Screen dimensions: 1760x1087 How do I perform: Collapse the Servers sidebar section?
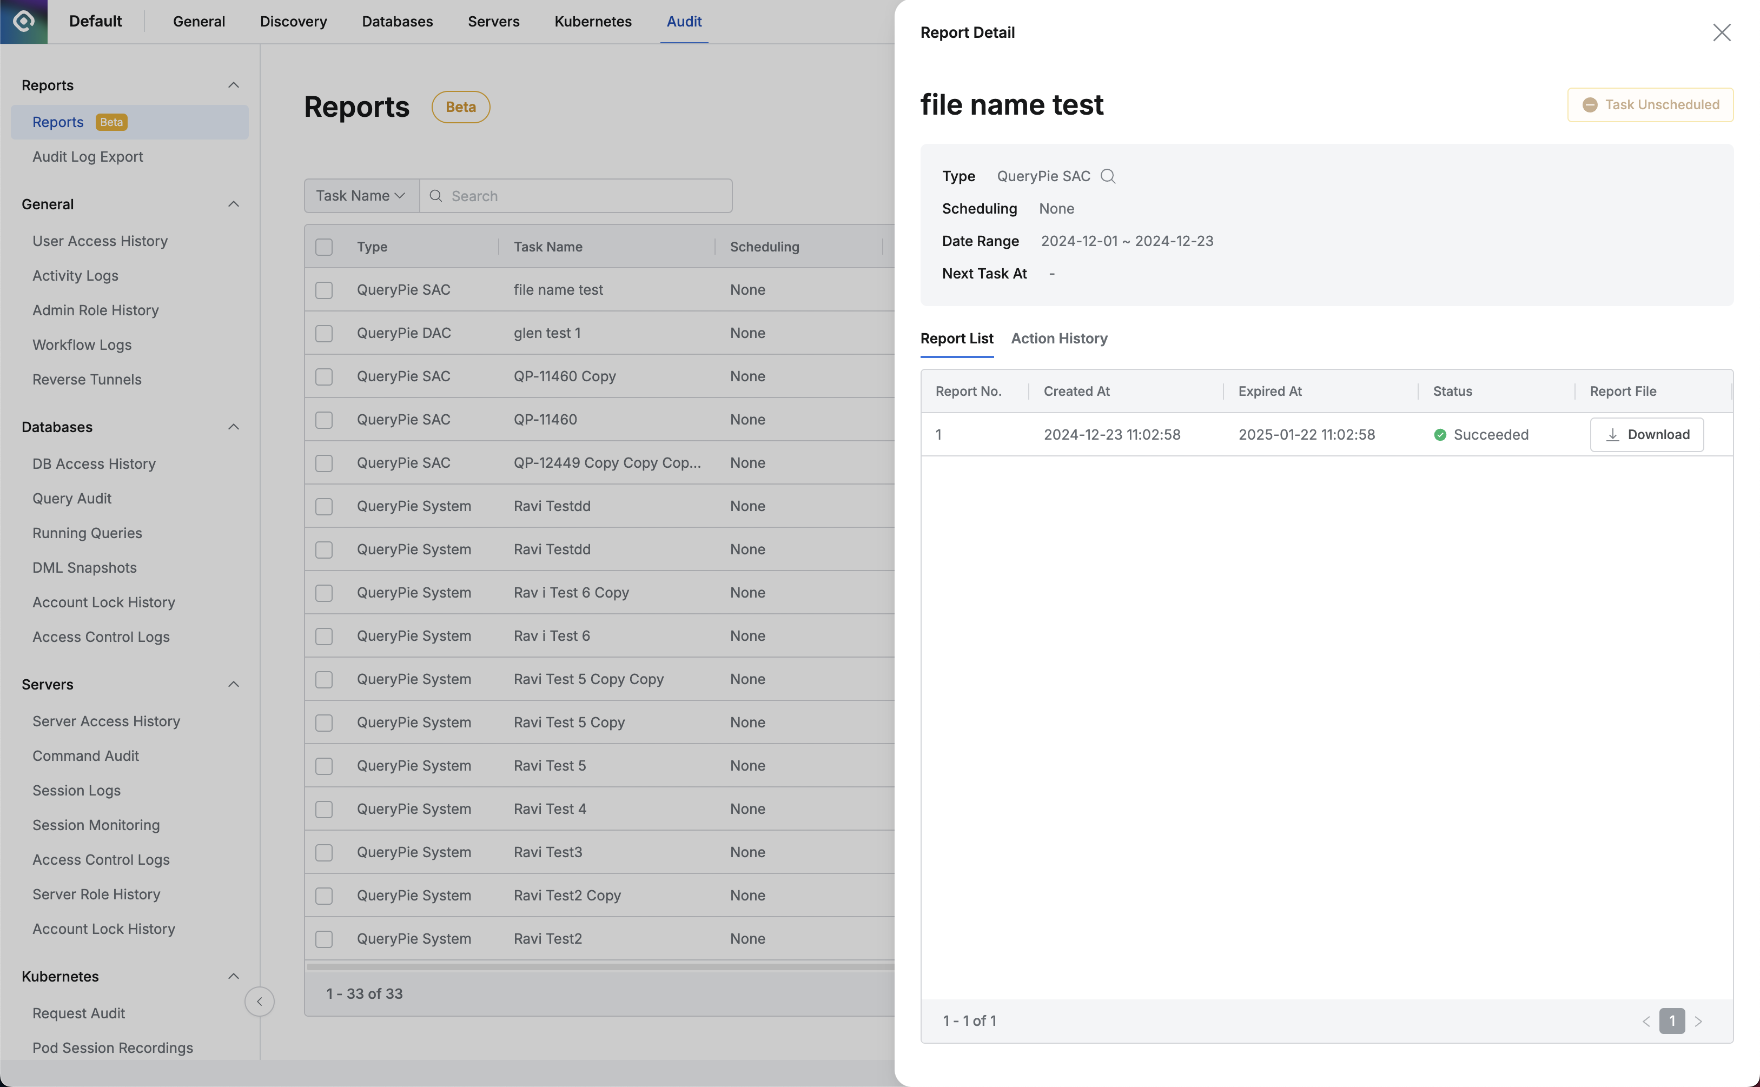233,685
